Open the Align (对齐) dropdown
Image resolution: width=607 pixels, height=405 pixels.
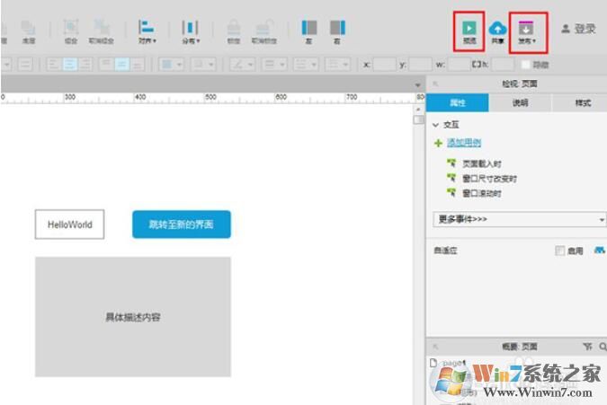pos(147,27)
